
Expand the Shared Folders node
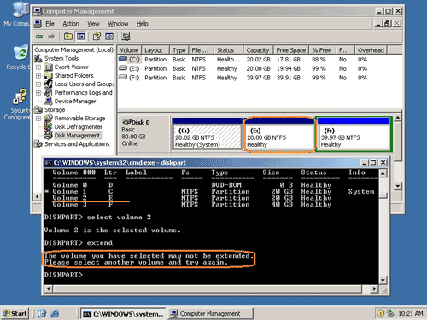[38, 76]
